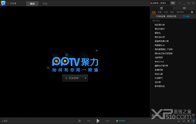The image size is (196, 124).
Task: Adjust the volume slider
Action: (125, 121)
